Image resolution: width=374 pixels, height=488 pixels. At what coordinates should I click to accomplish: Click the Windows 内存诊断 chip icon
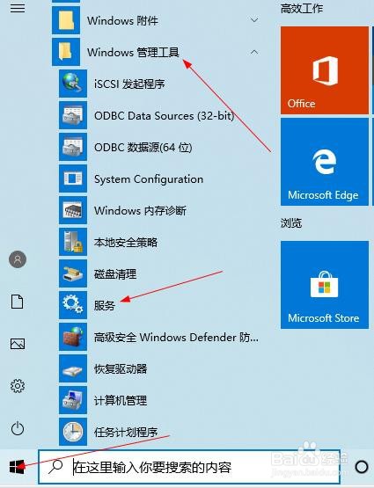pyautogui.click(x=73, y=211)
